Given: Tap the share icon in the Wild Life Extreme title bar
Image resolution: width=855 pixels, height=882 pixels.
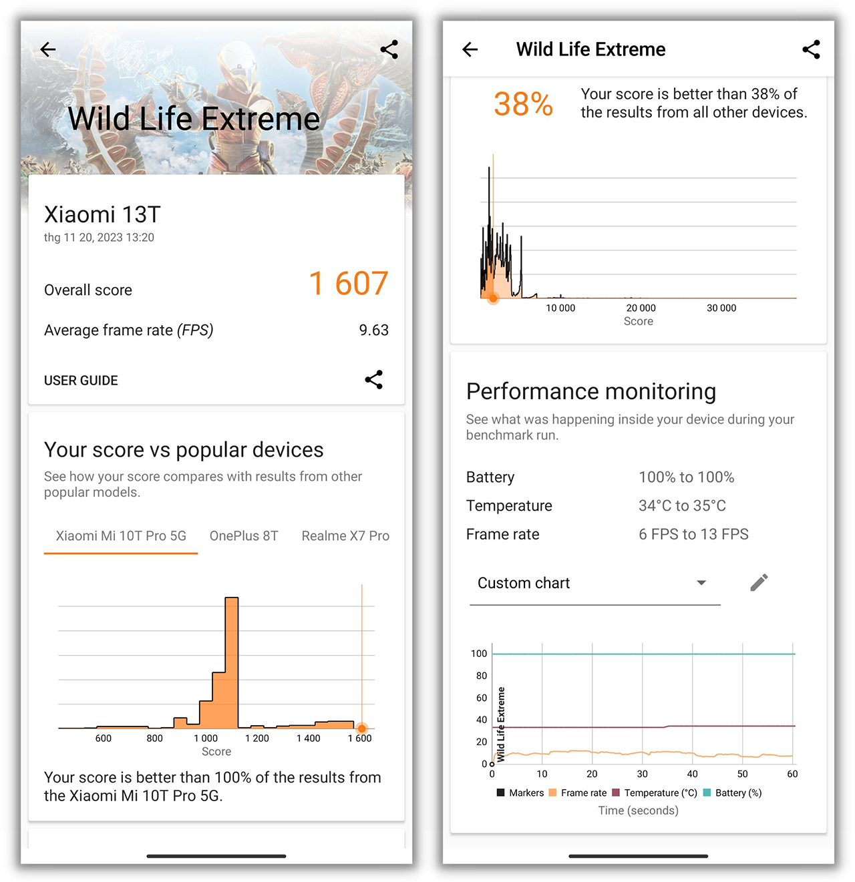Looking at the screenshot, I should (811, 49).
